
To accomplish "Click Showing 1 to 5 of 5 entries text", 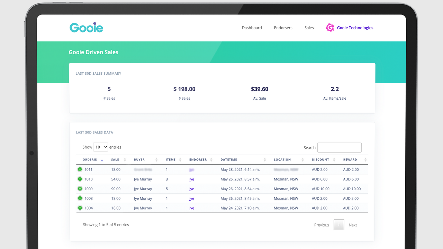I will (106, 225).
